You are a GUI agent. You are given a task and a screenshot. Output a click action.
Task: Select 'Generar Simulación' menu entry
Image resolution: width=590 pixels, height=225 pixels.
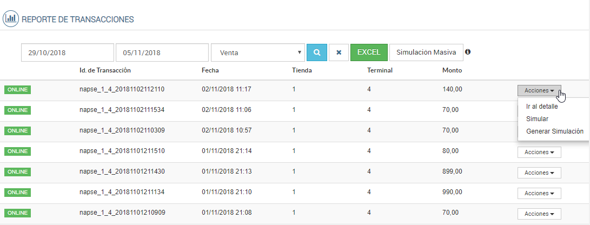(x=554, y=131)
